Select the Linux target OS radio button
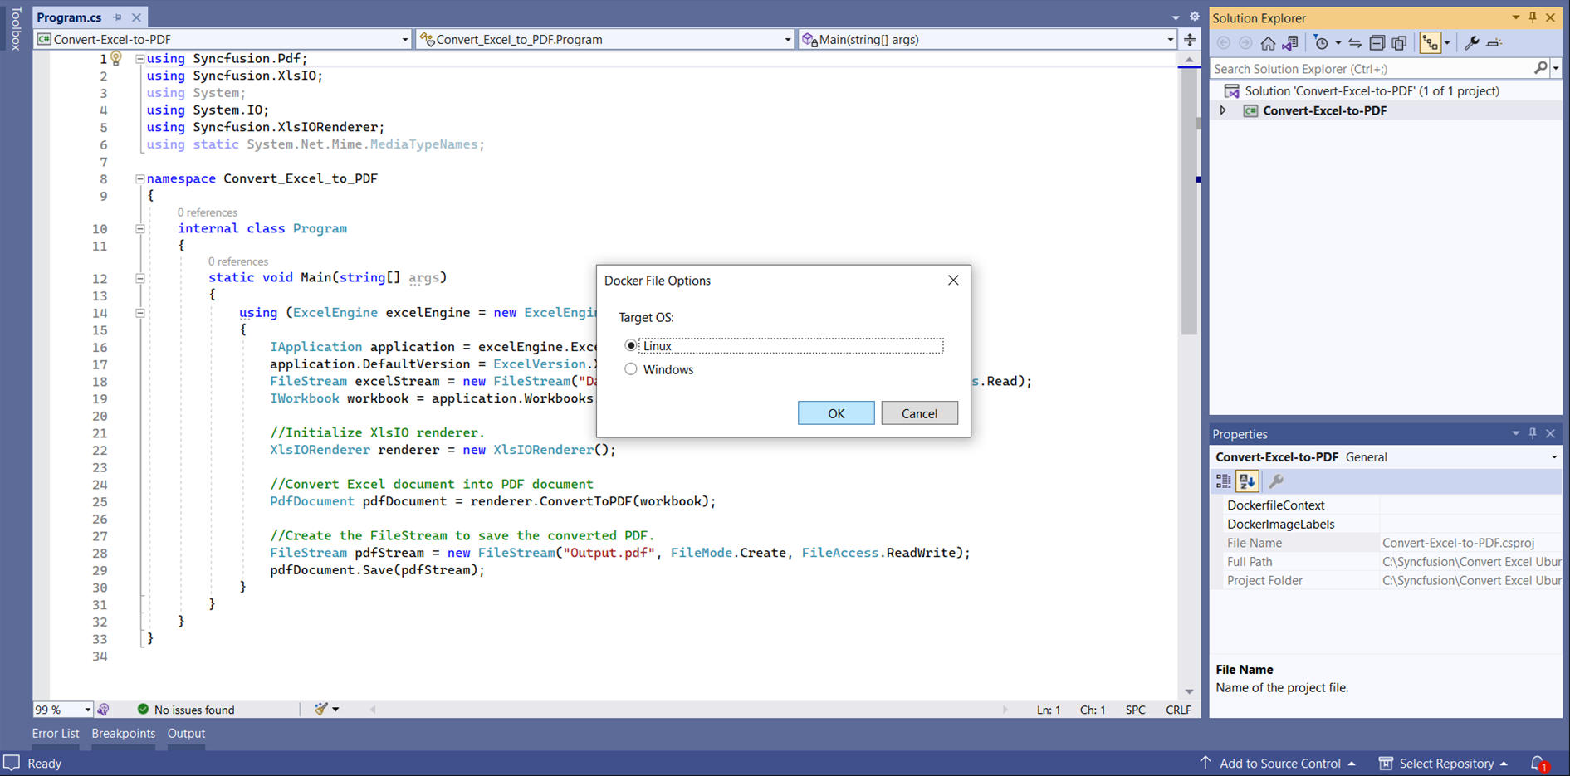 tap(631, 345)
